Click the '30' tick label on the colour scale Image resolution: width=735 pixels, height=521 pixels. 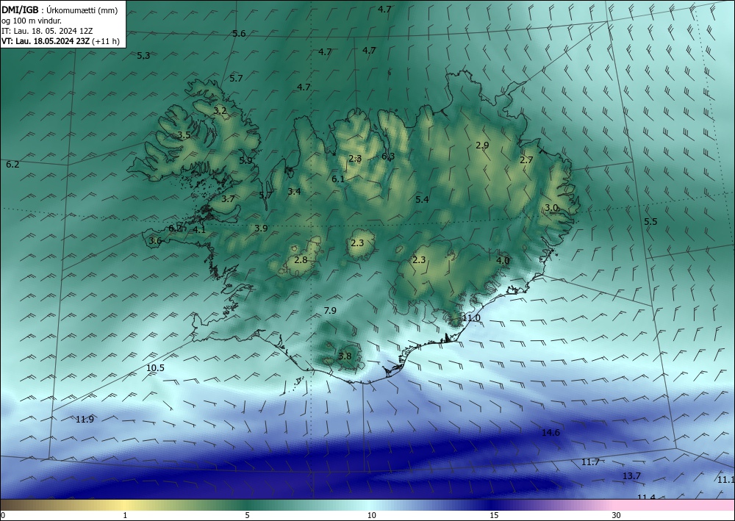[x=617, y=515]
